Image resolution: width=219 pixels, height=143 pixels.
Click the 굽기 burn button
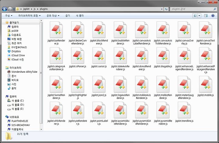point(68,16)
